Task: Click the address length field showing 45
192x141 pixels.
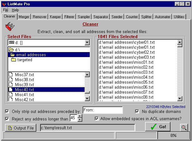Action: (73, 118)
